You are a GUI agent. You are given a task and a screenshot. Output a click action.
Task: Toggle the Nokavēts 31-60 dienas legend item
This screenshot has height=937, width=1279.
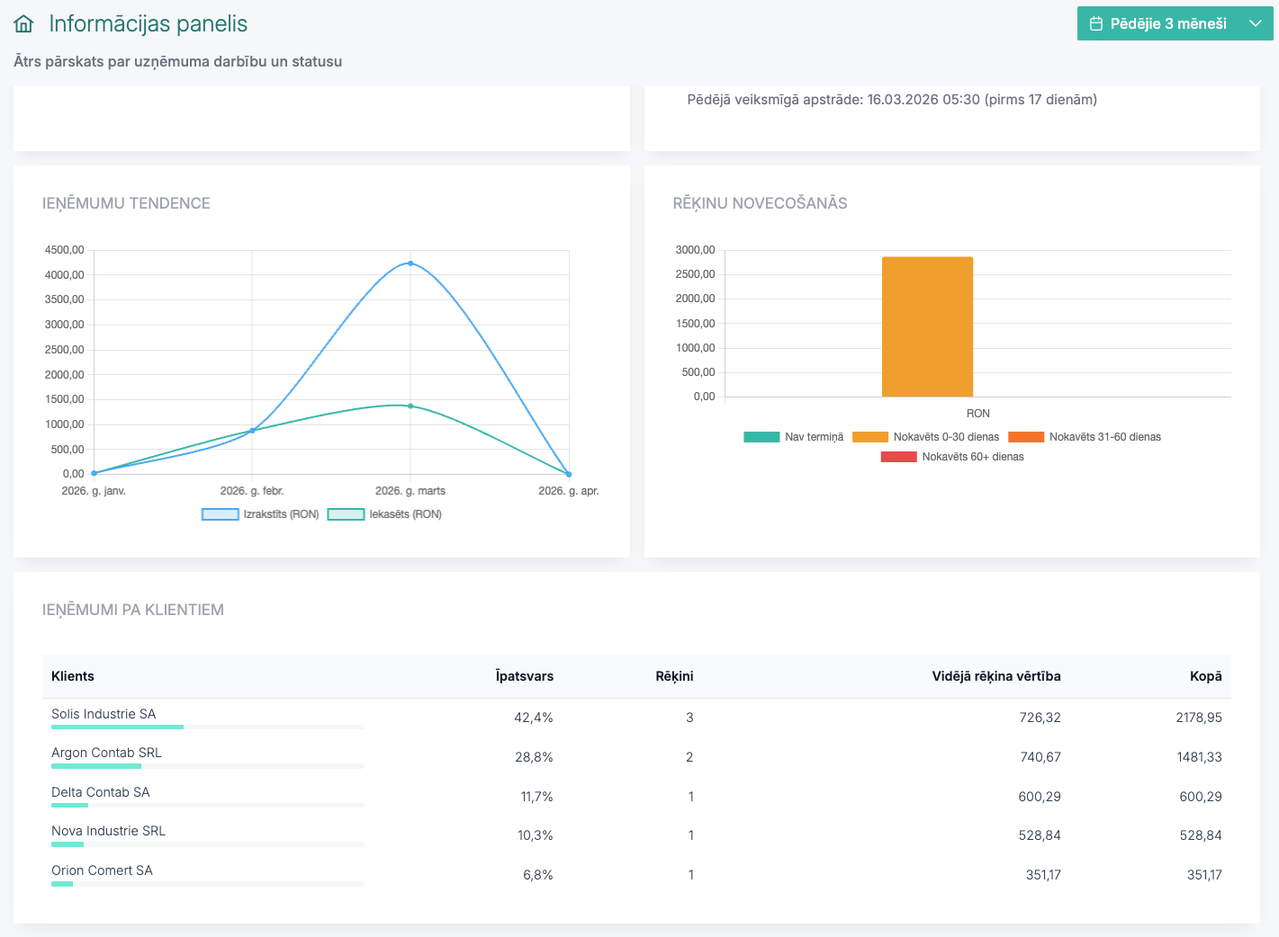pos(1085,437)
